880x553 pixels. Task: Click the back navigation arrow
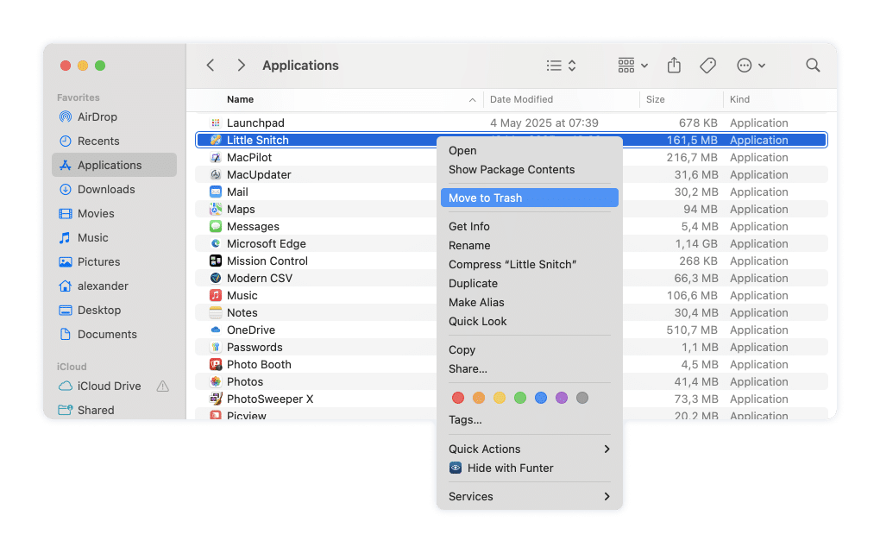click(210, 65)
